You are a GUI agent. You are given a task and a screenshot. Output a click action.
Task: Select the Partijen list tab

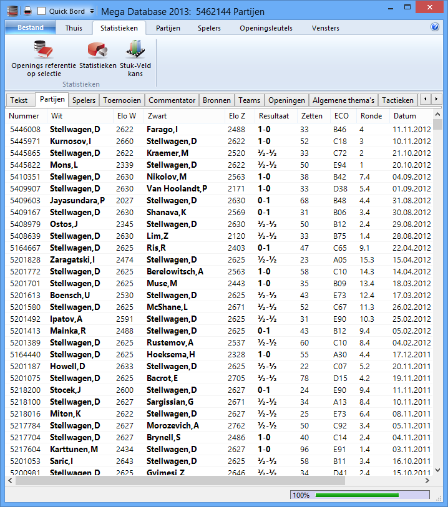pyautogui.click(x=52, y=99)
